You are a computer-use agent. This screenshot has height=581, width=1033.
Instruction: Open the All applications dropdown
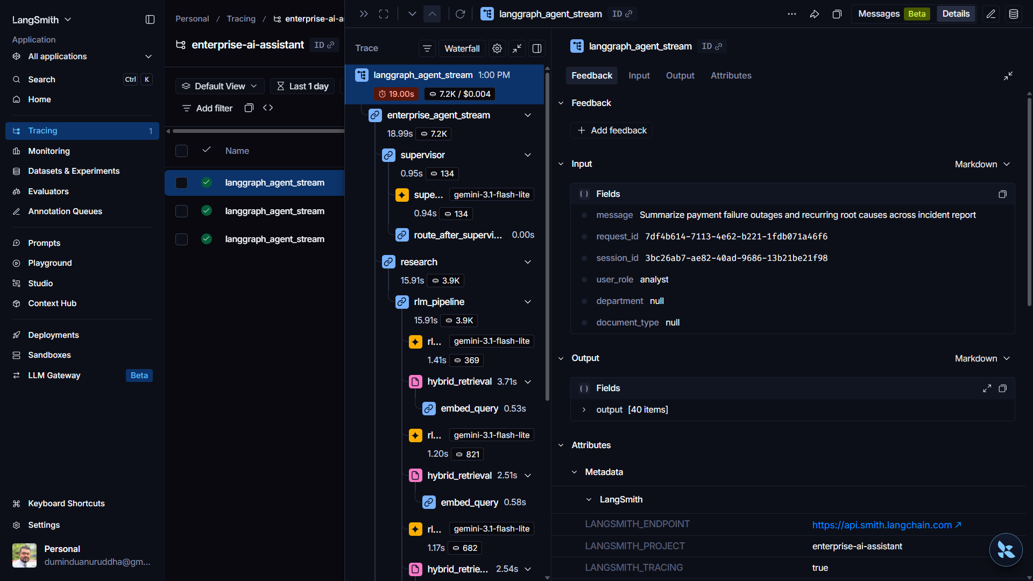[x=82, y=56]
